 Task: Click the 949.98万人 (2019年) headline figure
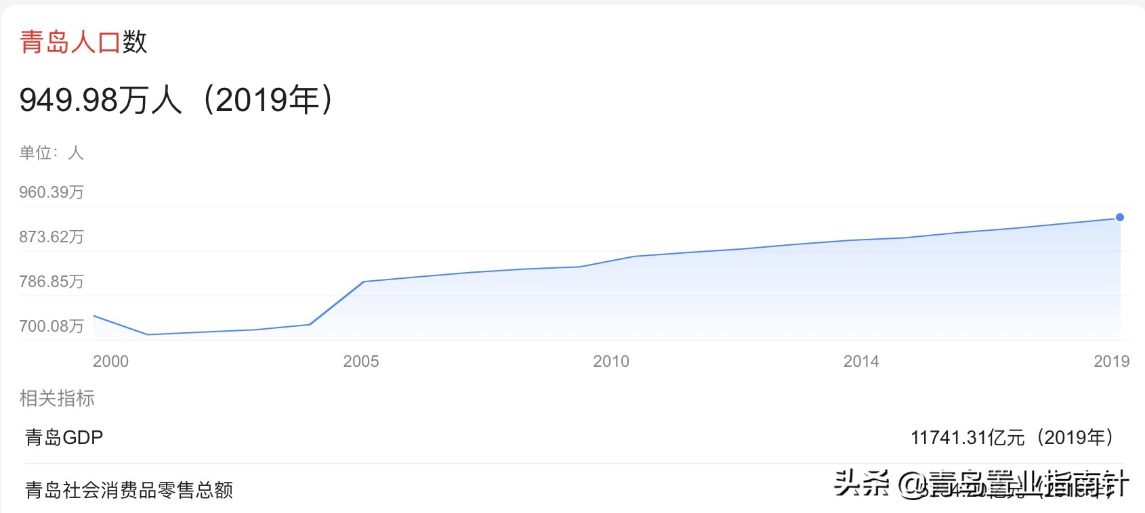coord(176,100)
